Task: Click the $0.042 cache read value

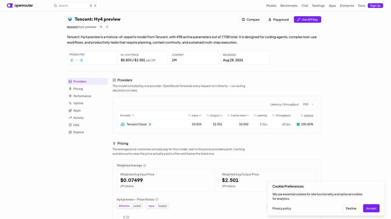Action: pyautogui.click(x=244, y=124)
